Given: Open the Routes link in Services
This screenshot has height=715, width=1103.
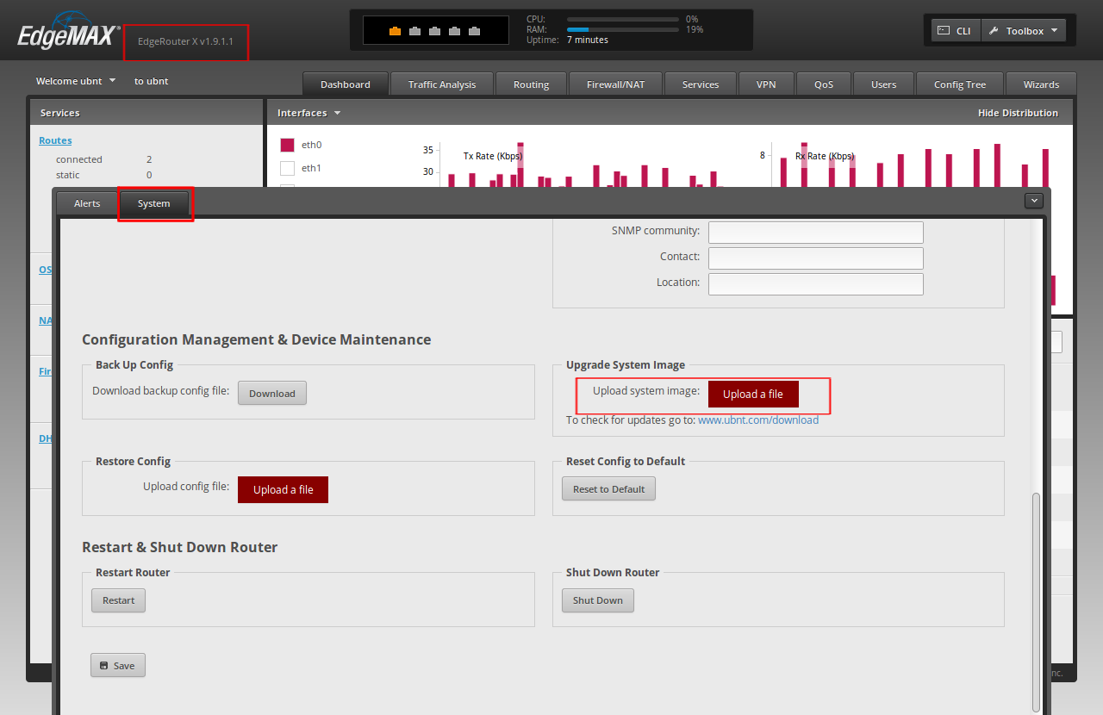Looking at the screenshot, I should tap(55, 140).
